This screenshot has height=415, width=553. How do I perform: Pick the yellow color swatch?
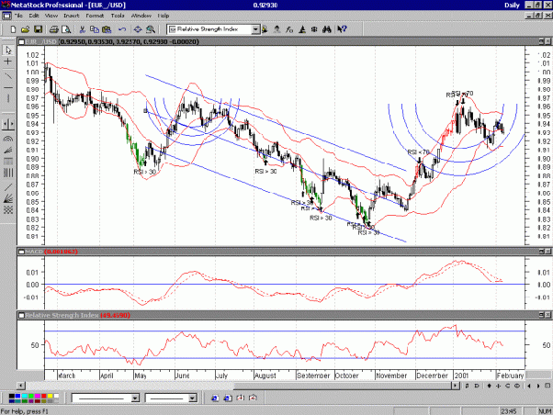coord(50,397)
